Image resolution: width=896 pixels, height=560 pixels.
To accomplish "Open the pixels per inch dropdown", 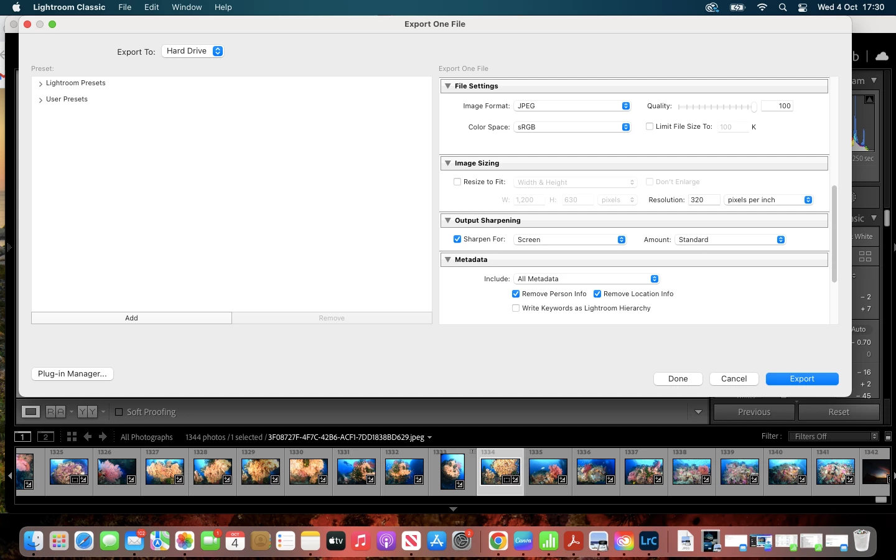I will (768, 200).
